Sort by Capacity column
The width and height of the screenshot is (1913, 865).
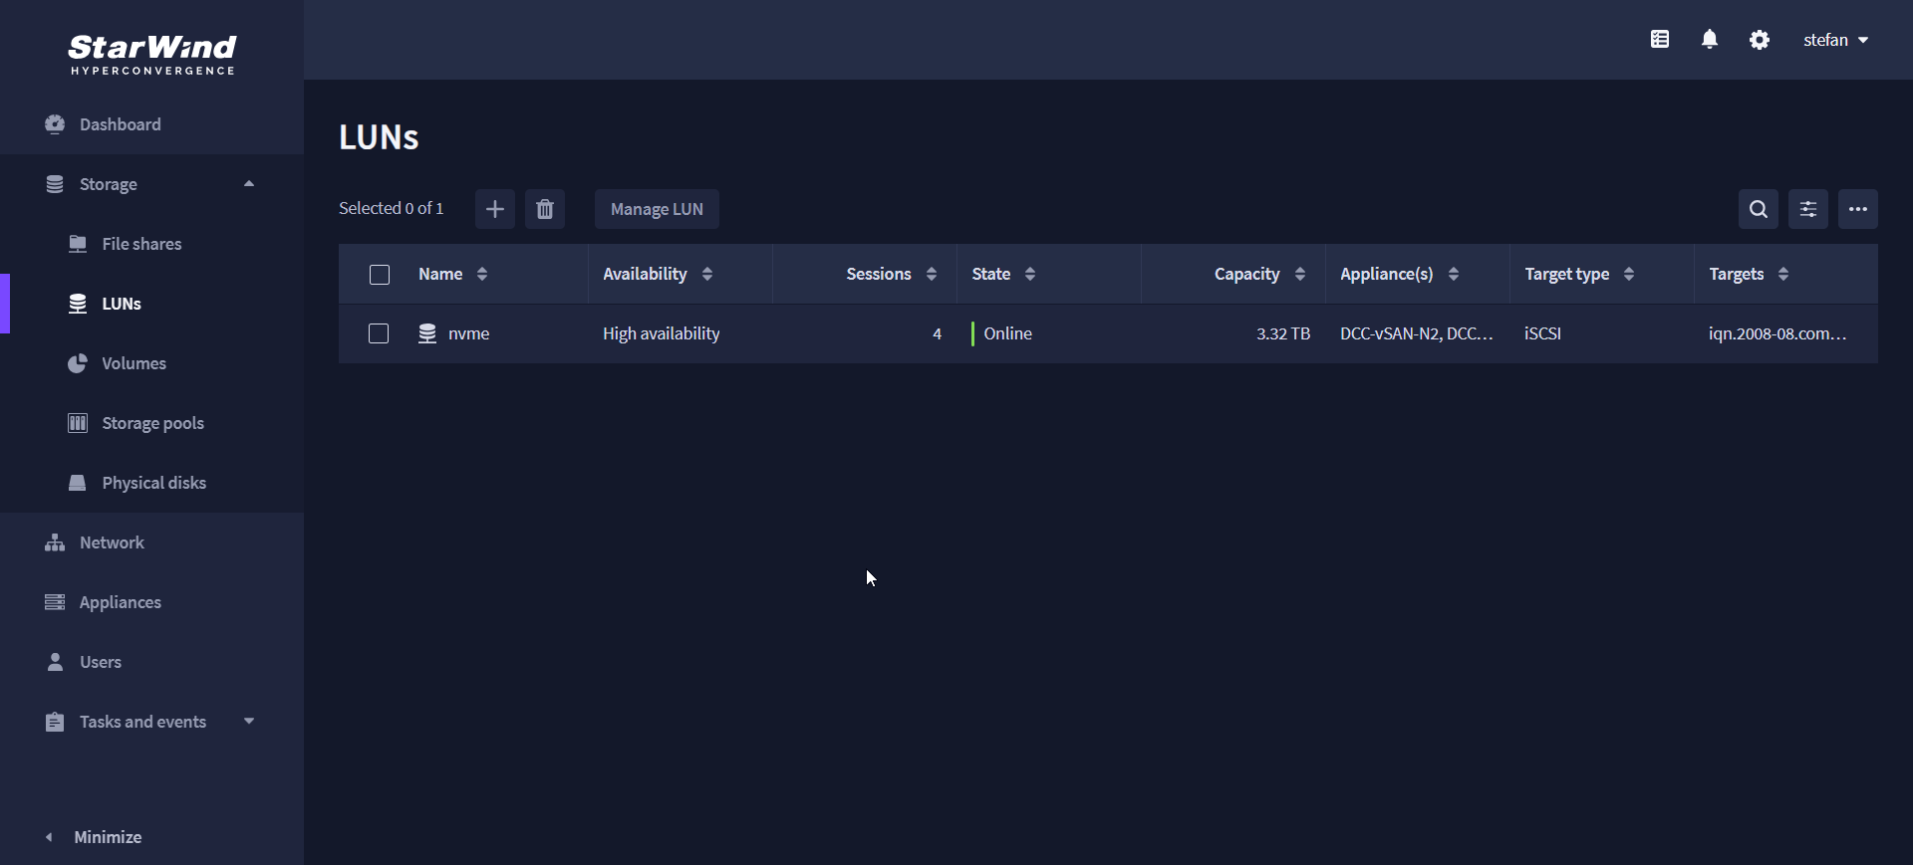pyautogui.click(x=1300, y=274)
